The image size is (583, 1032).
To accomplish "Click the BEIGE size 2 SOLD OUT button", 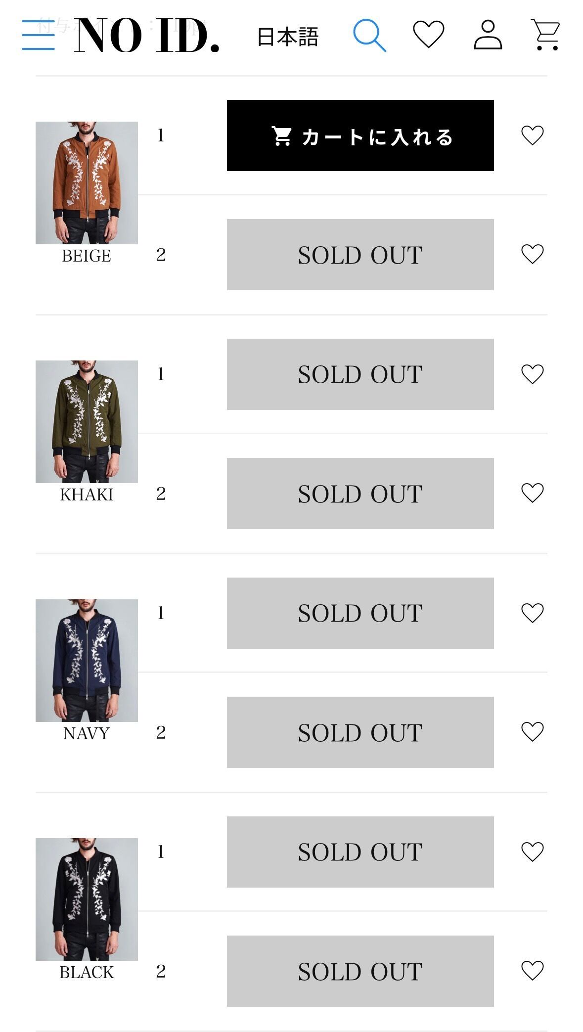I will [360, 255].
